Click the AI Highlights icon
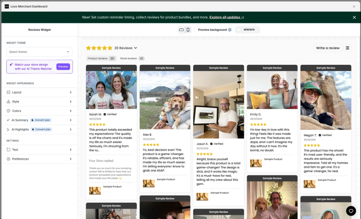Viewport: 361px width, 219px height. pyautogui.click(x=8, y=129)
